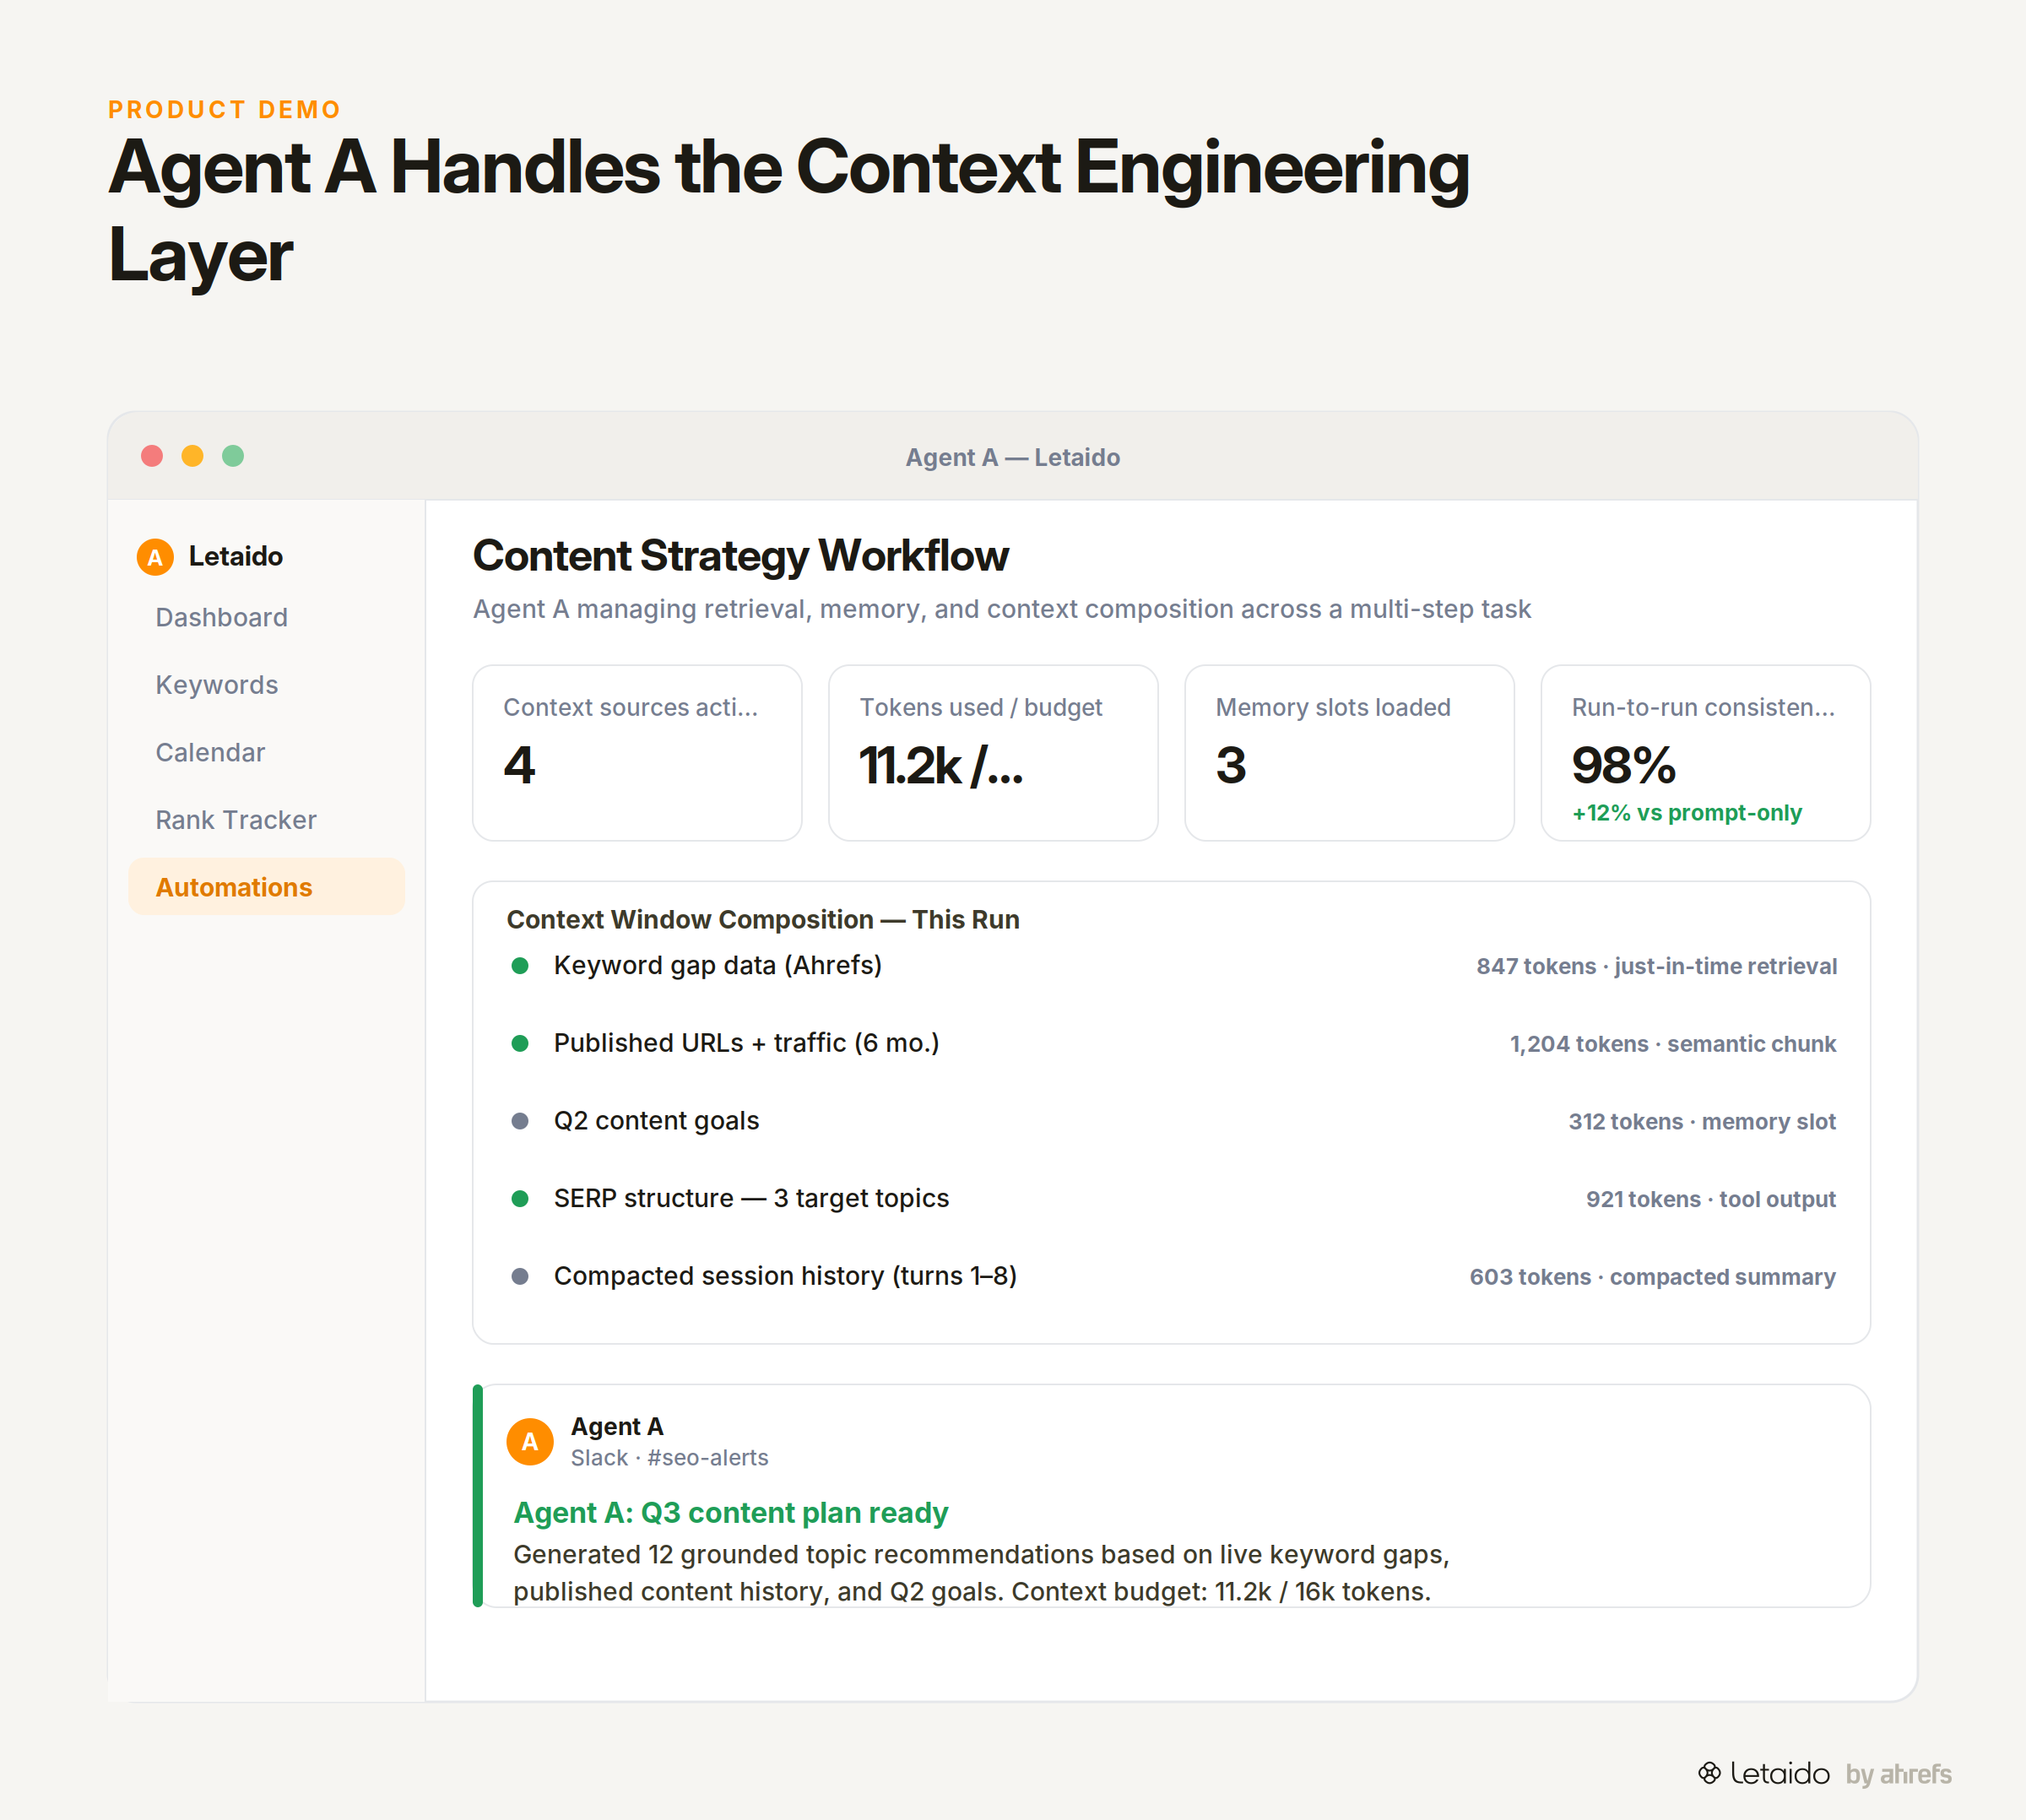Click the Memory slots loaded card

pyautogui.click(x=1349, y=753)
